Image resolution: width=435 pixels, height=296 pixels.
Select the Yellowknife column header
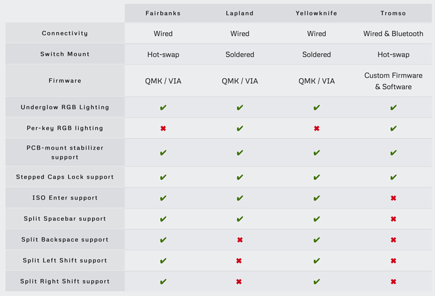[316, 13]
